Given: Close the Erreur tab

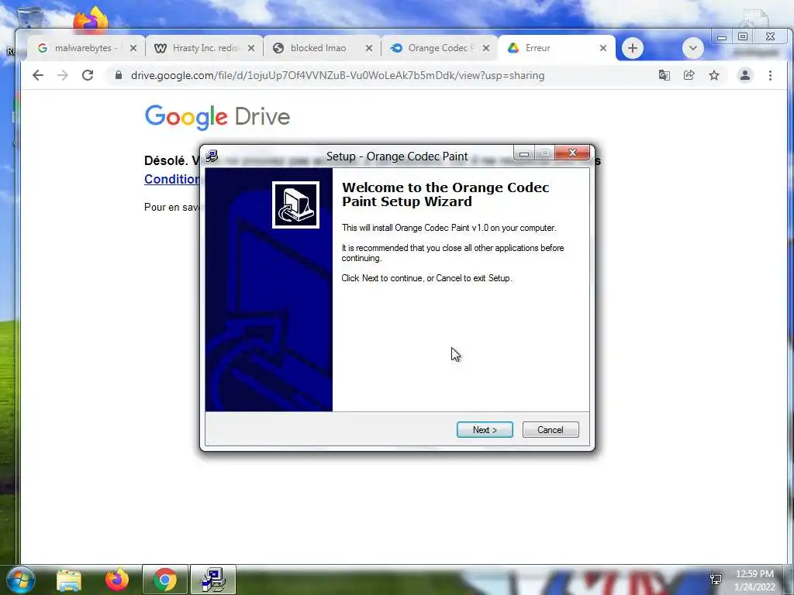Looking at the screenshot, I should coord(603,48).
